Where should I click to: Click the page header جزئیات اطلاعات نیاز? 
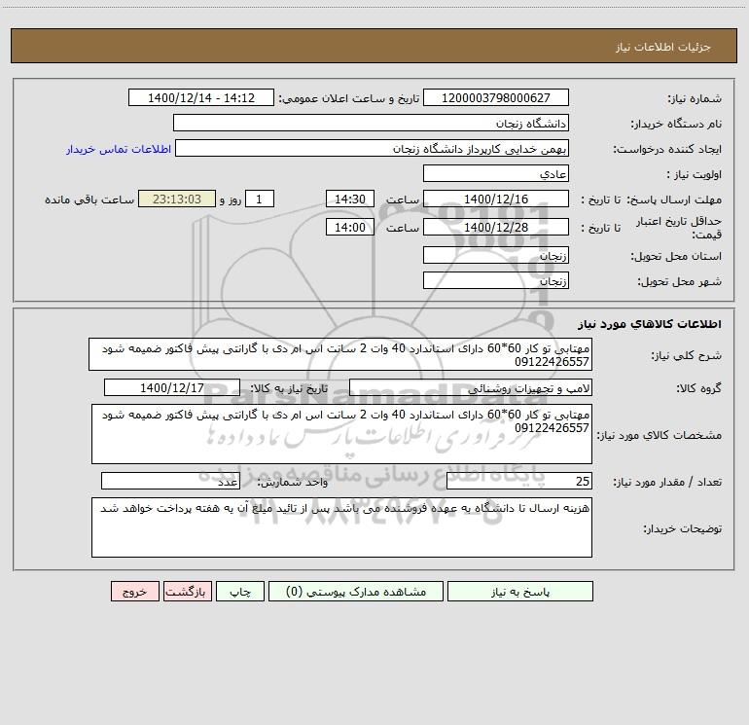pyautogui.click(x=663, y=47)
